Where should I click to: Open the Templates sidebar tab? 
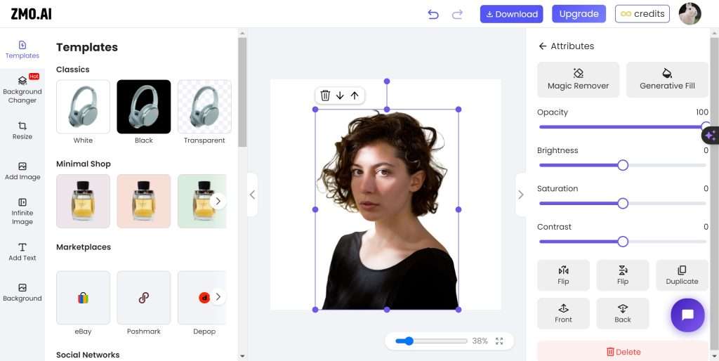[22, 50]
